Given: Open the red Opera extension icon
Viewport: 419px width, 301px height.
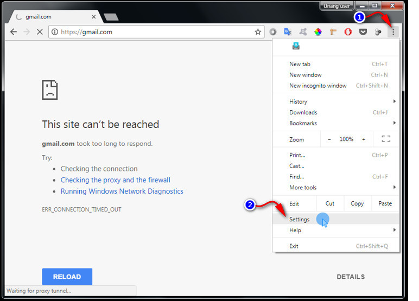Looking at the screenshot, I should 348,32.
